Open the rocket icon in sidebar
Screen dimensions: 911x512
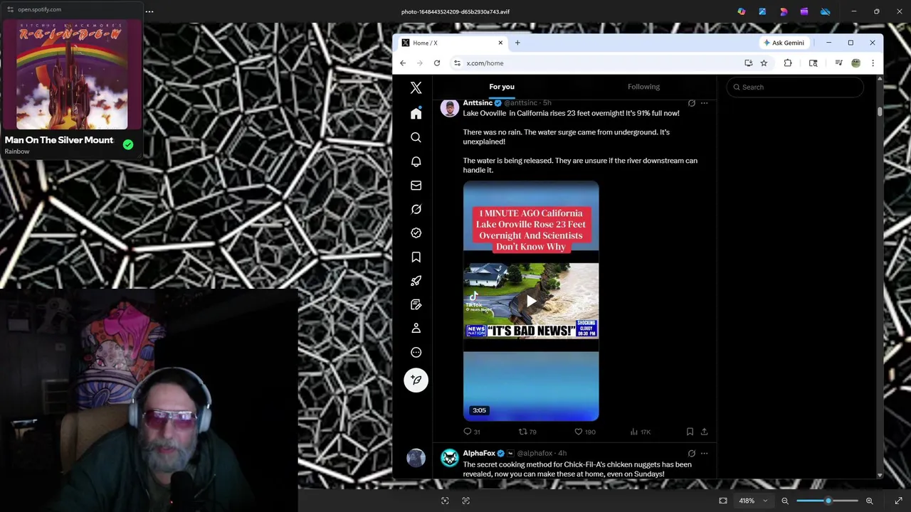[x=416, y=281]
